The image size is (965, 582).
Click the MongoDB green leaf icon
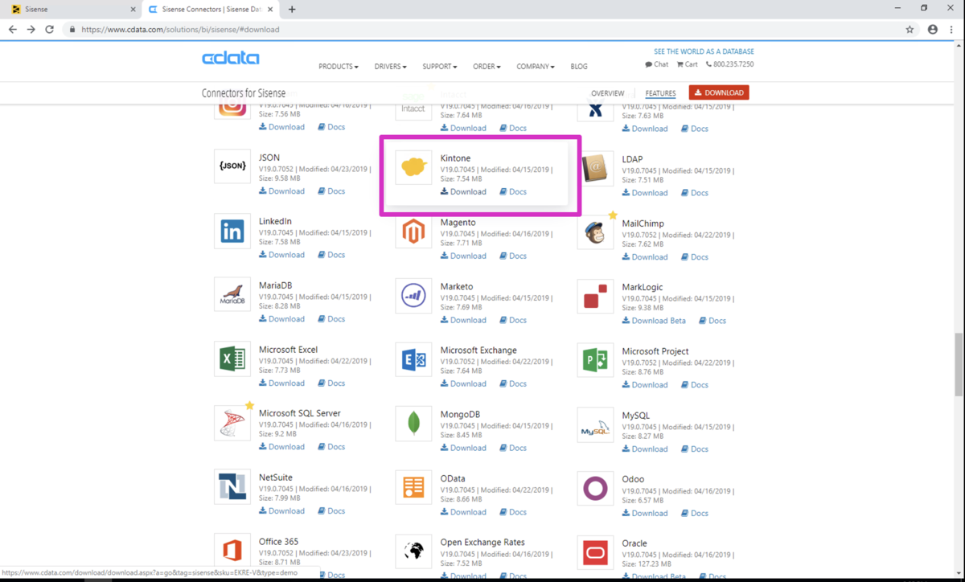click(x=413, y=424)
